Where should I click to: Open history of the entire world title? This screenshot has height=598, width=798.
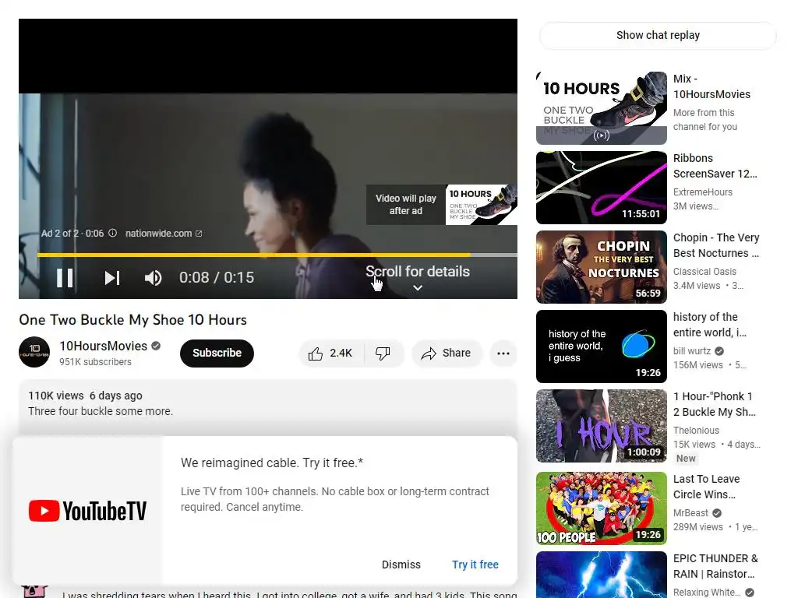point(709,325)
